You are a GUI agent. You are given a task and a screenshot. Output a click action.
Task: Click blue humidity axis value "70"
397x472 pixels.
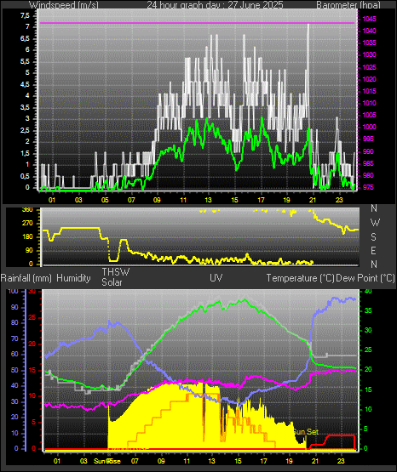14,338
